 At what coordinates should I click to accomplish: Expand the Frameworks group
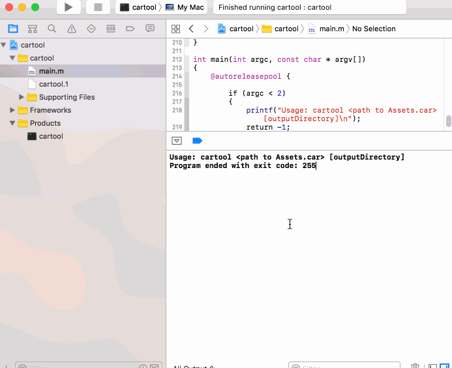pos(12,110)
